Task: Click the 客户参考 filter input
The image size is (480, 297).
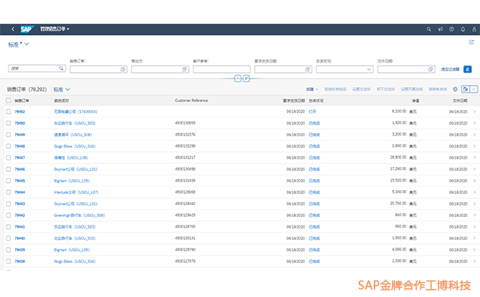Action: [221, 70]
